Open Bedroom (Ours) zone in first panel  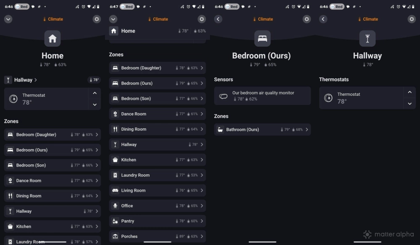(x=52, y=150)
